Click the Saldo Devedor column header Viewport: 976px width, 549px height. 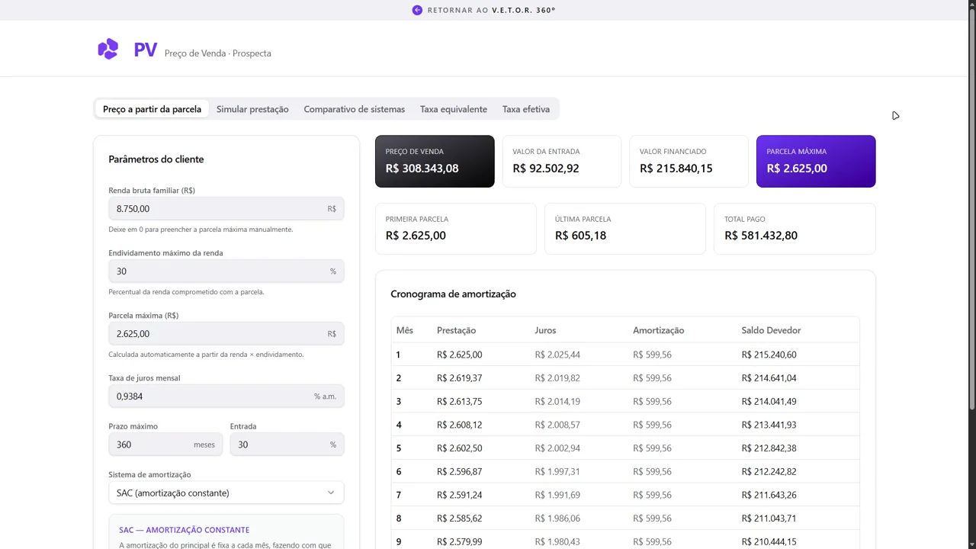(x=771, y=330)
